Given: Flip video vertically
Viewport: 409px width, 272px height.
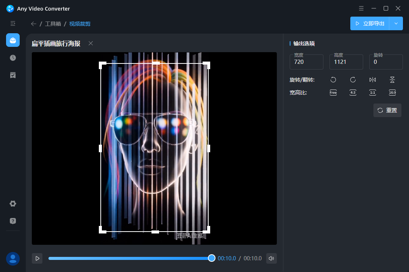Looking at the screenshot, I should (392, 80).
